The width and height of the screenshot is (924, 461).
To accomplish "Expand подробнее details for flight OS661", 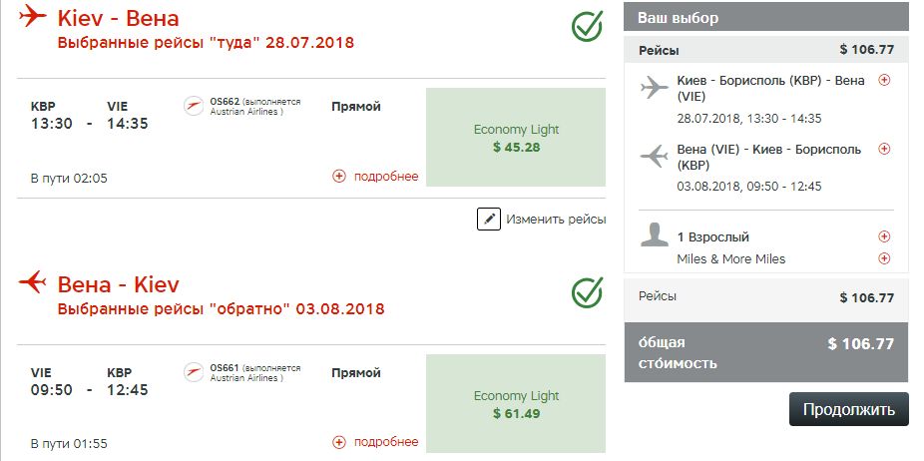I will (375, 442).
